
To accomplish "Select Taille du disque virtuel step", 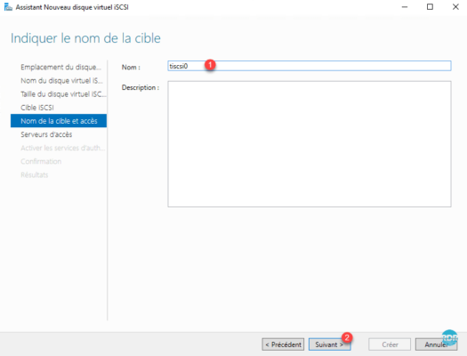I will point(63,94).
